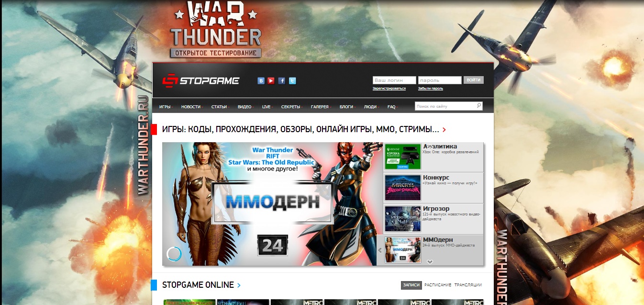
Task: Click the 'StopGame Online' heading
Action: [x=198, y=285]
